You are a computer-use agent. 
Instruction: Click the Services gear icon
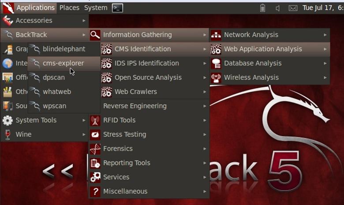(x=95, y=177)
